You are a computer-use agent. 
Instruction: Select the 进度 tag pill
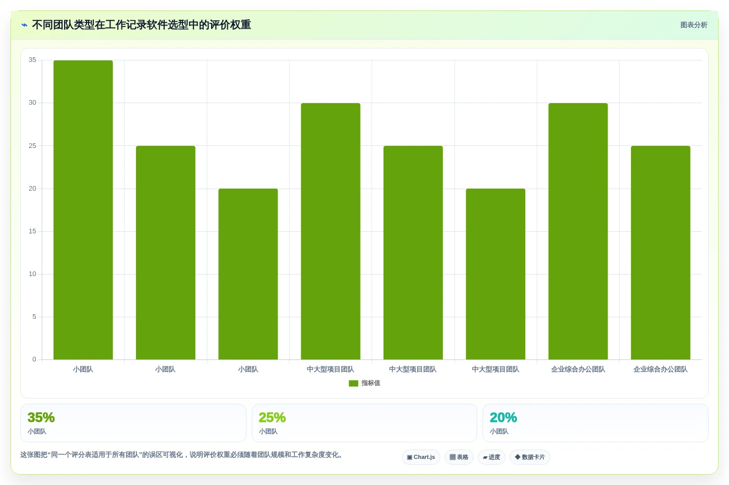coord(491,457)
